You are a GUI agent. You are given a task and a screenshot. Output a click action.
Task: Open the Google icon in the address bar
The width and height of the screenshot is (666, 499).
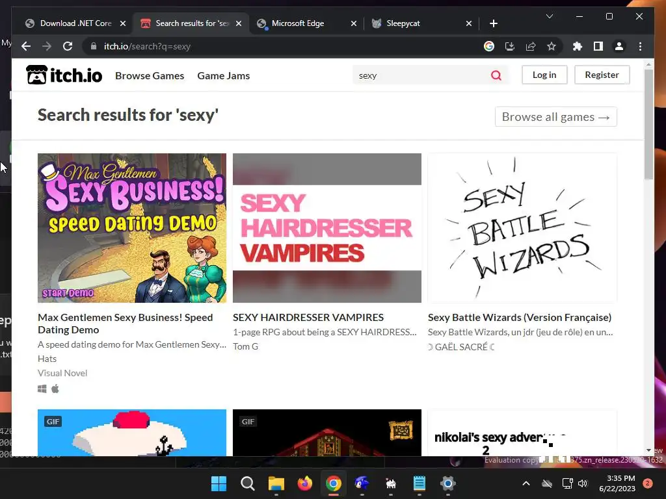[x=489, y=46]
